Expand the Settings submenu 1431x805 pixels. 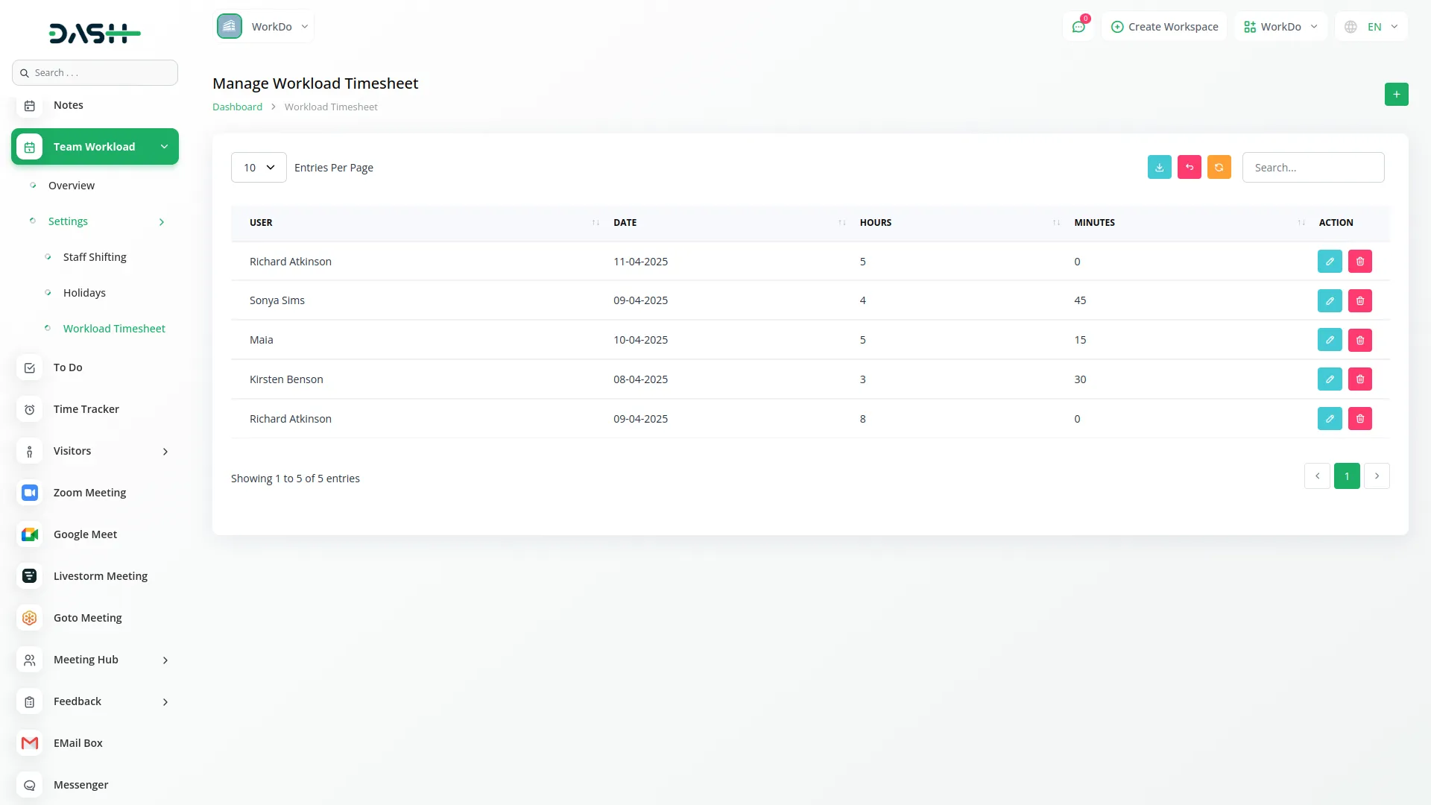point(69,221)
